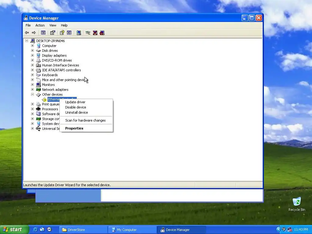Click the Uninstall device toolbar icon with red X

(x=95, y=33)
